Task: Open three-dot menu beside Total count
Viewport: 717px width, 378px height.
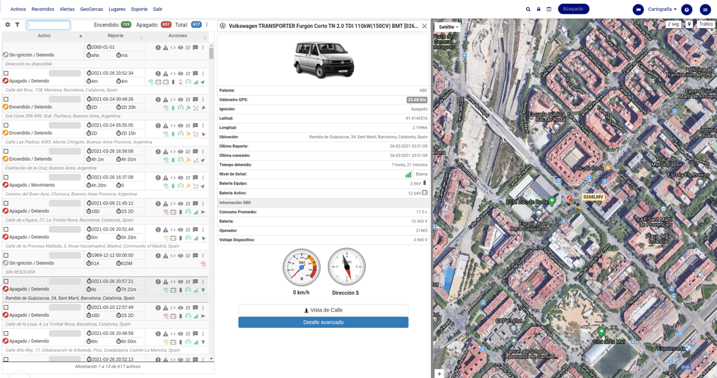Action: [x=207, y=25]
